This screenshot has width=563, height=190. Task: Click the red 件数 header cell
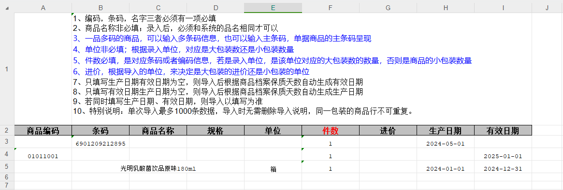(331, 131)
